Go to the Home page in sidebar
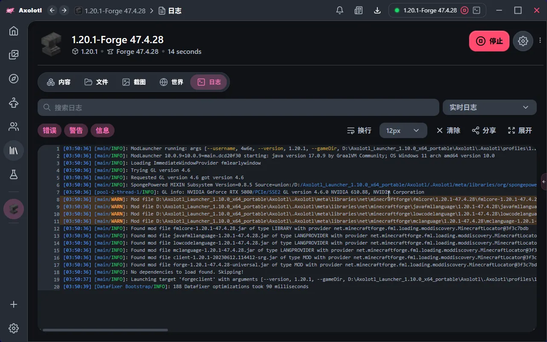 pos(14,31)
